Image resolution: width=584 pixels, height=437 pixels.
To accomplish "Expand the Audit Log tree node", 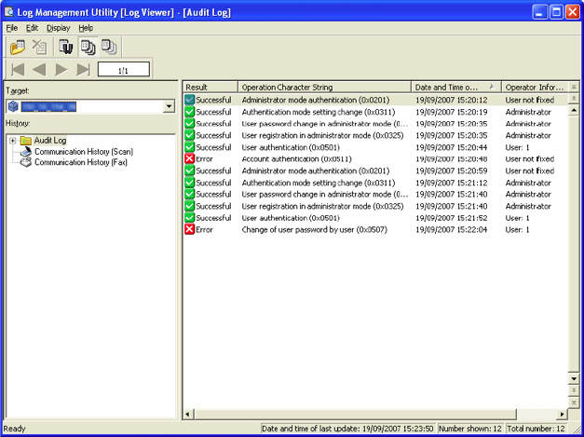I will click(13, 141).
